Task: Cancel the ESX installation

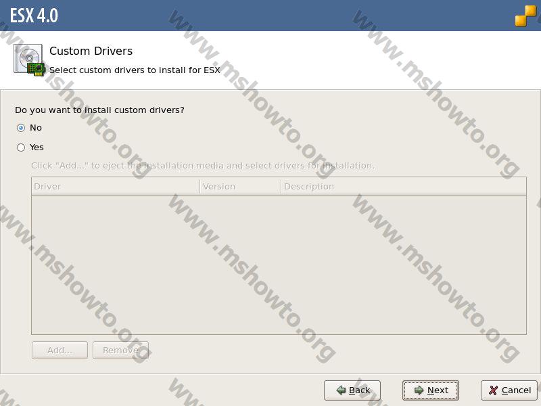Action: click(x=509, y=390)
